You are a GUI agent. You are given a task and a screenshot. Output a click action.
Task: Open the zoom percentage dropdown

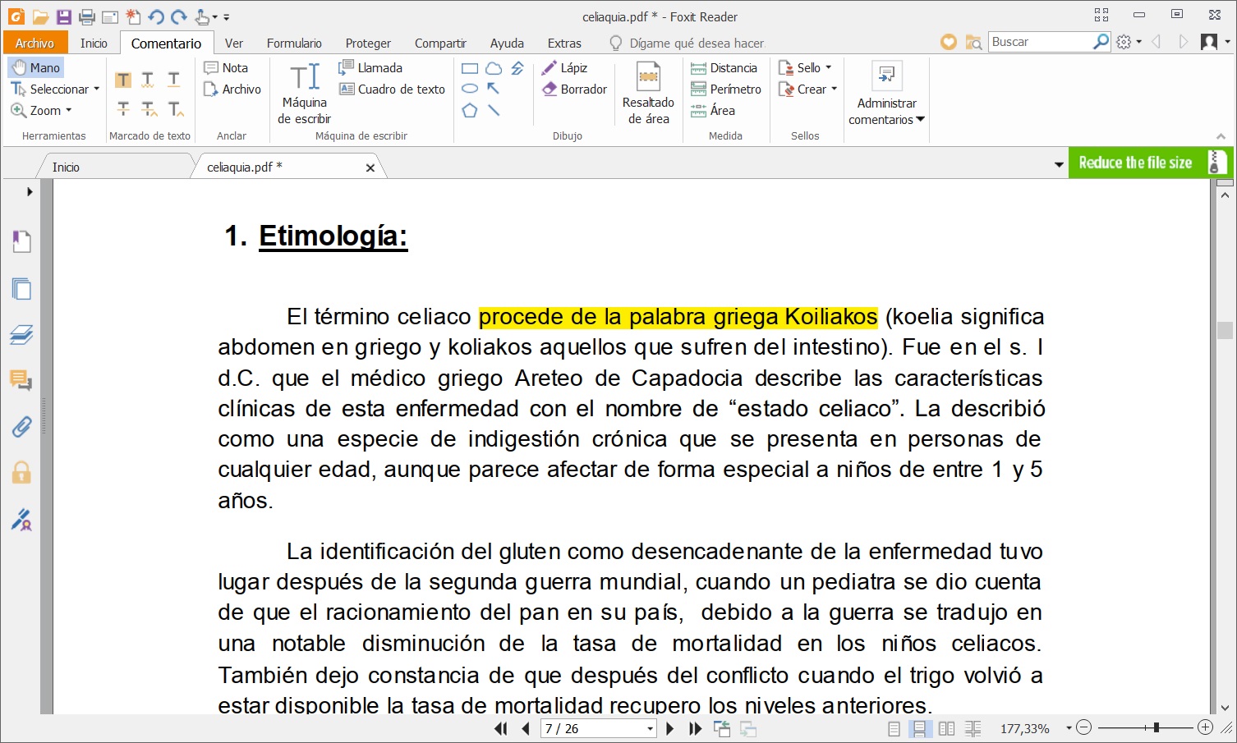pos(1069,728)
